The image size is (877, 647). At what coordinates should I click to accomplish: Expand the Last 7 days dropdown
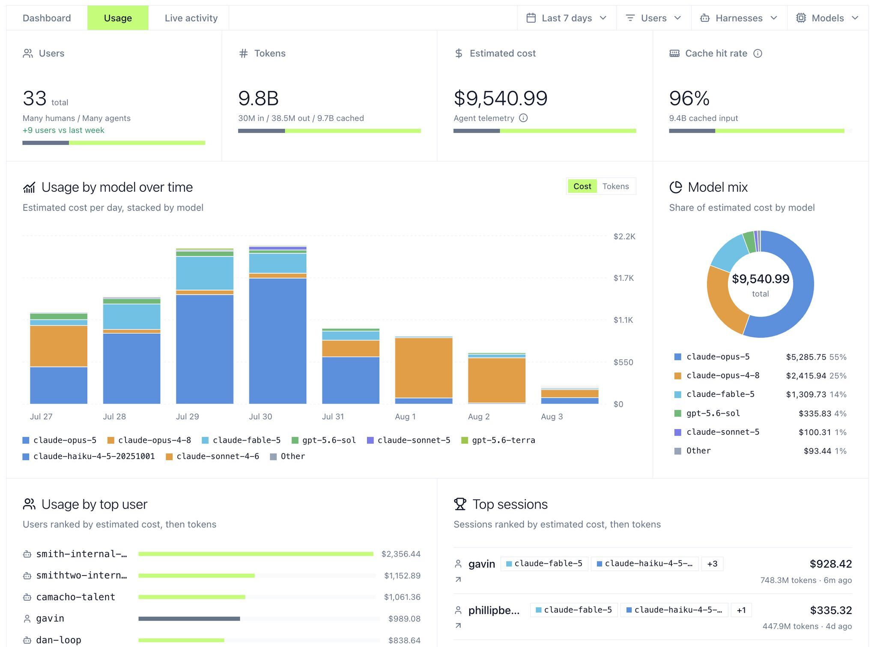pos(567,18)
